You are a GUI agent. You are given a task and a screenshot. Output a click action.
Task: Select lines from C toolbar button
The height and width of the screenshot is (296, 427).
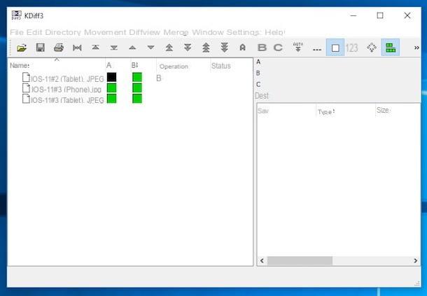pos(278,48)
